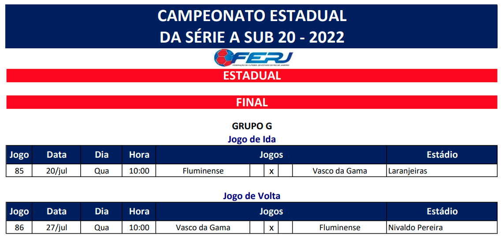Image resolution: width=502 pixels, height=239 pixels.
Task: Click the red ESTADUAL banner
Action: pos(252,76)
